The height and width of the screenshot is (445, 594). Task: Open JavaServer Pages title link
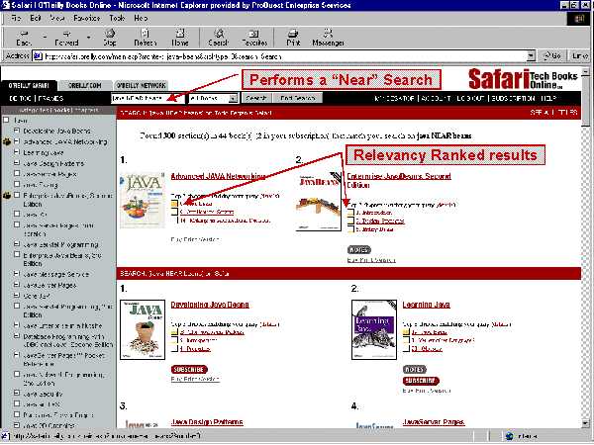[434, 422]
